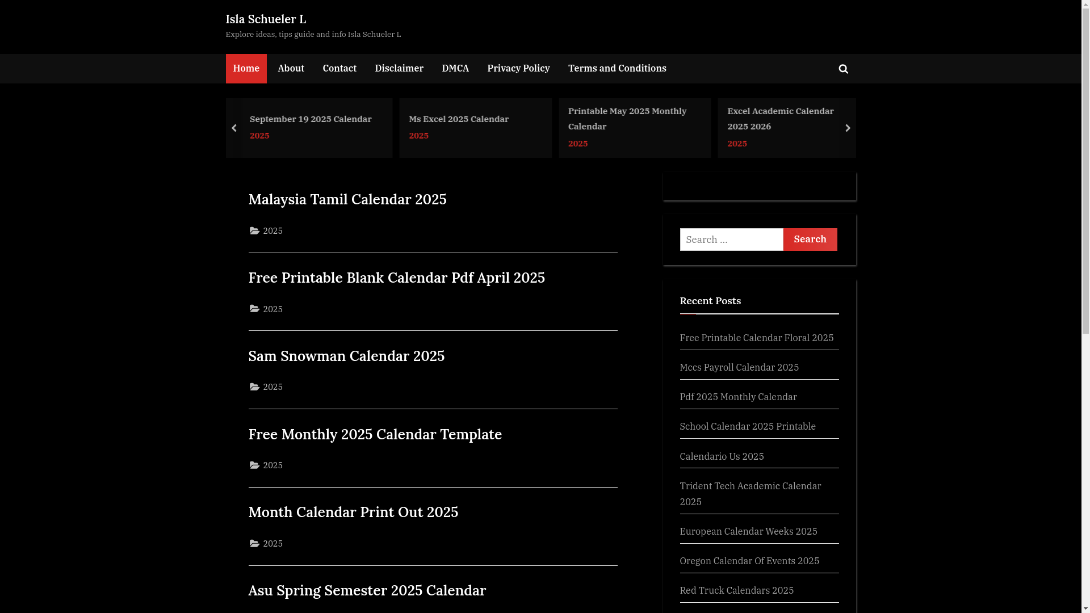Open the DMCA page
Screen dimensions: 1090x613
455,69
